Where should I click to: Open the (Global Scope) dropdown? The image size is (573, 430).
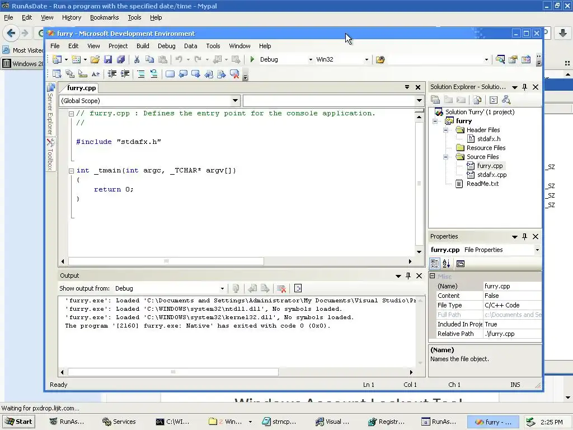pos(236,101)
